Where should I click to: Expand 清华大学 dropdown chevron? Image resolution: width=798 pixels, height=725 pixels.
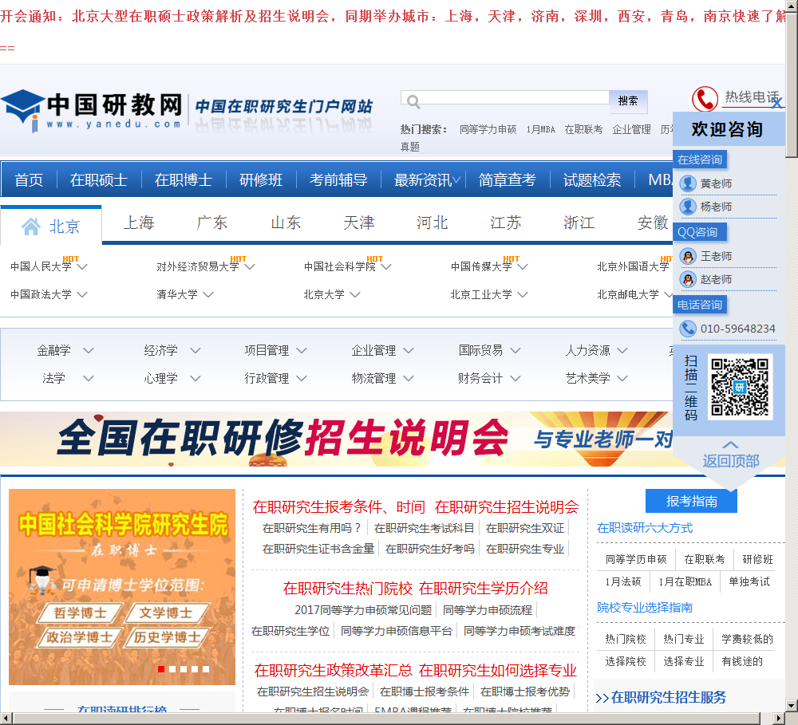pyautogui.click(x=207, y=294)
